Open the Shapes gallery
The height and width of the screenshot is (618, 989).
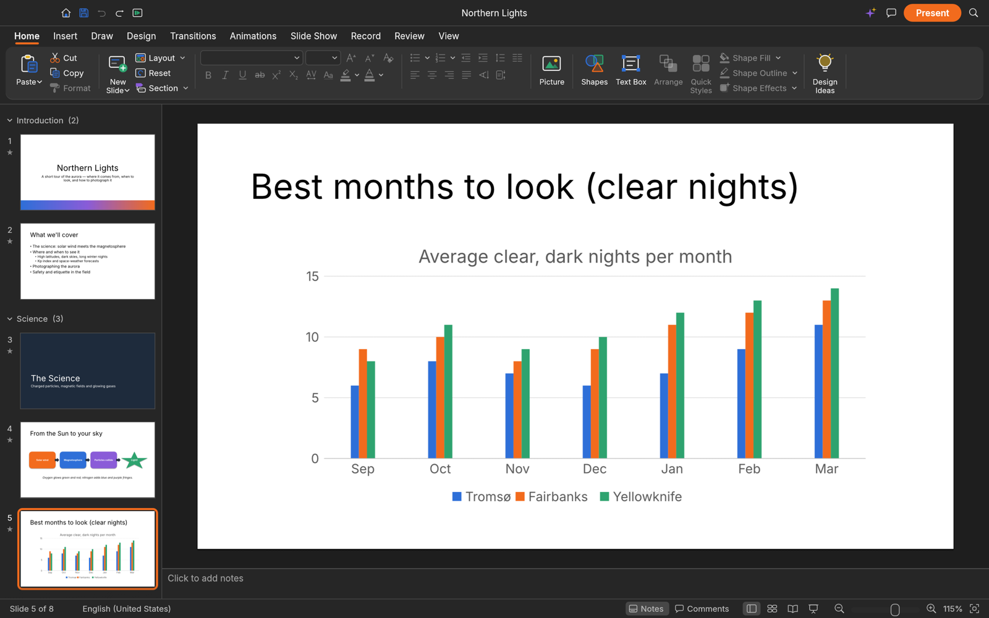594,70
